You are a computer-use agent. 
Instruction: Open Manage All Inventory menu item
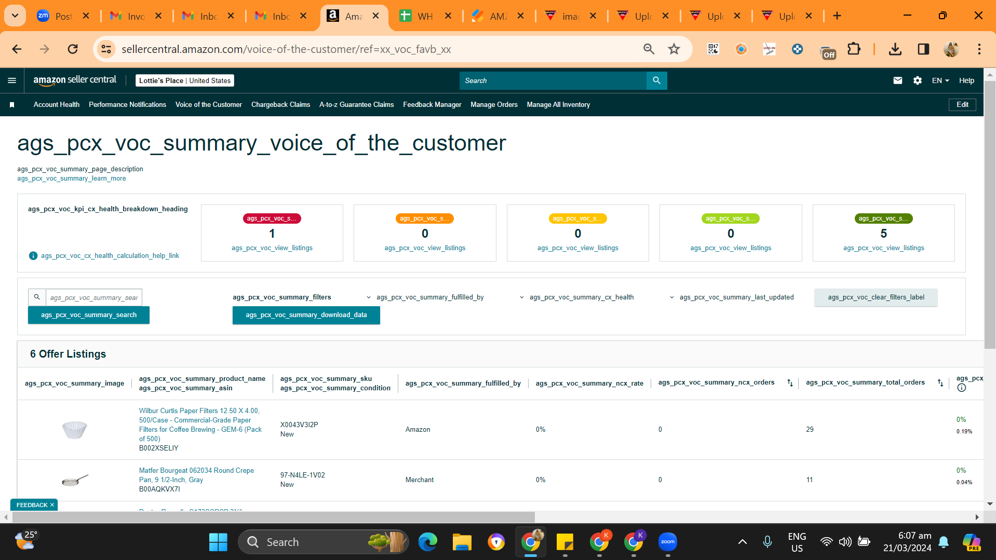(x=558, y=105)
